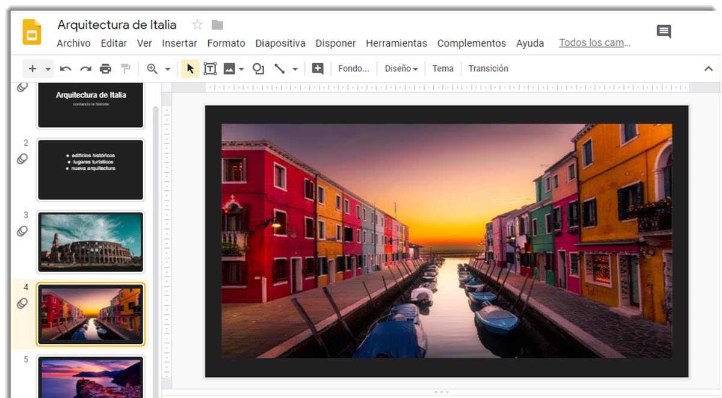Click the Shape tool icon
The width and height of the screenshot is (722, 398).
258,69
